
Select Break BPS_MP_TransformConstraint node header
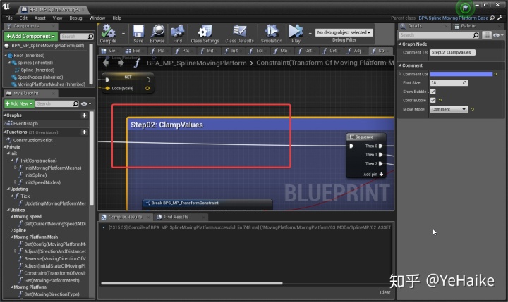tap(207, 203)
